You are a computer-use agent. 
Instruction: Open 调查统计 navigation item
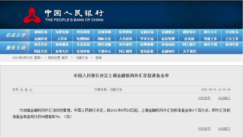[x=189, y=32]
